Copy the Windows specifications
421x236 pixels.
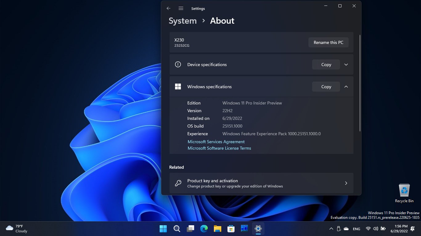[326, 87]
